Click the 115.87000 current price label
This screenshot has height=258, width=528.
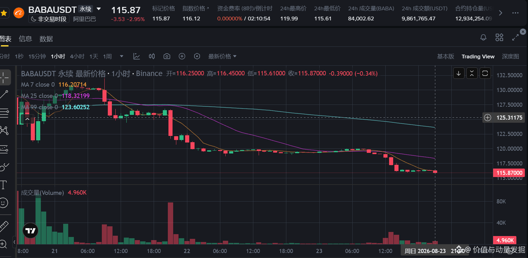tap(509, 173)
